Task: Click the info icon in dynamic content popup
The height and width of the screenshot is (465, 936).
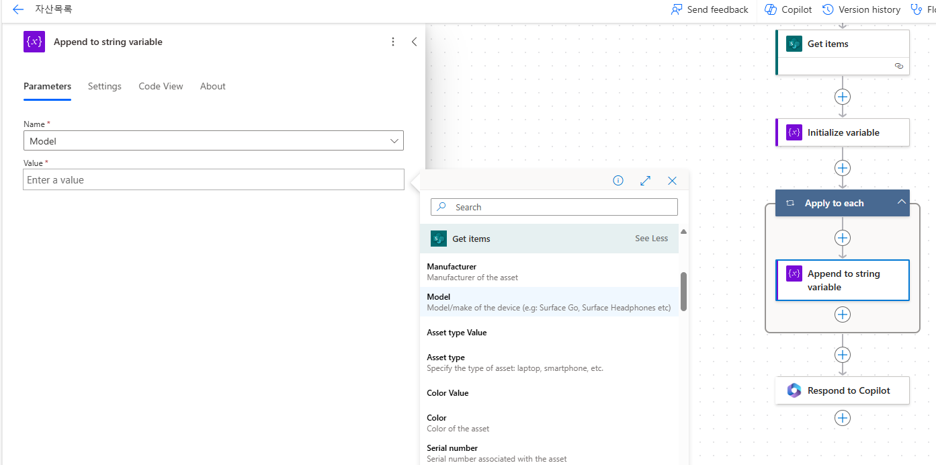Action: (618, 180)
